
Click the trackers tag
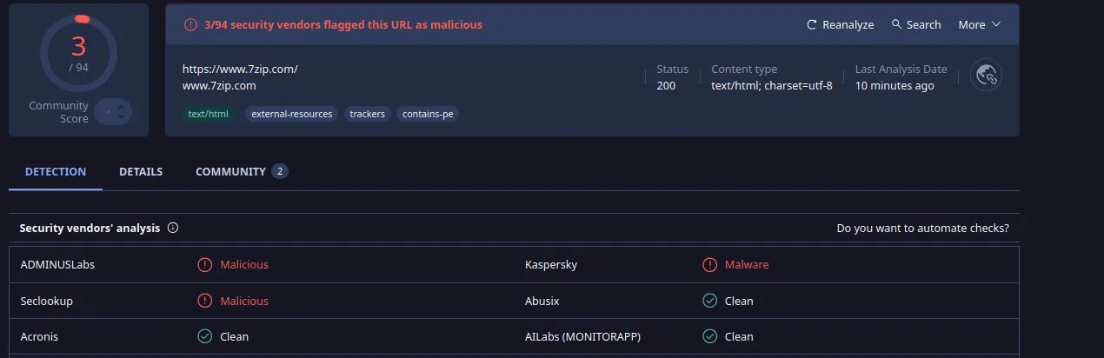coord(368,114)
